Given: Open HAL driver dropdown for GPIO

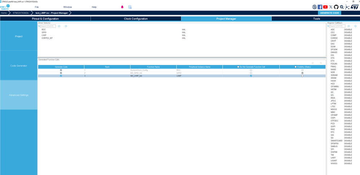Looking at the screenshot, I should (x=184, y=32).
